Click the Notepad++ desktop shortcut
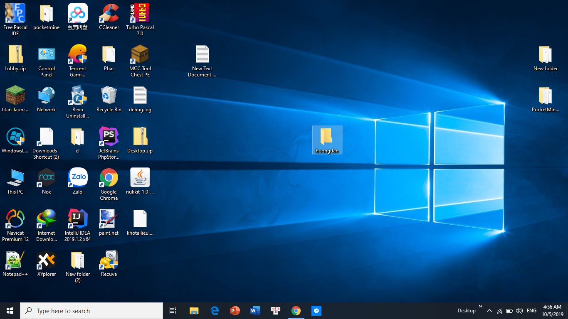The height and width of the screenshot is (319, 568). (15, 260)
